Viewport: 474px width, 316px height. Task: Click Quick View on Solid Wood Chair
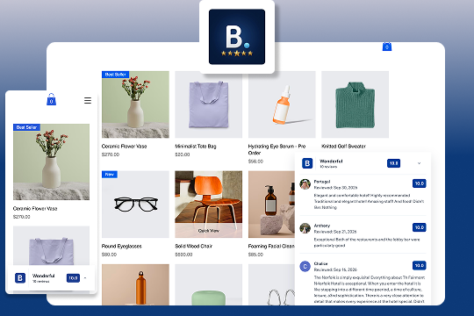click(209, 231)
